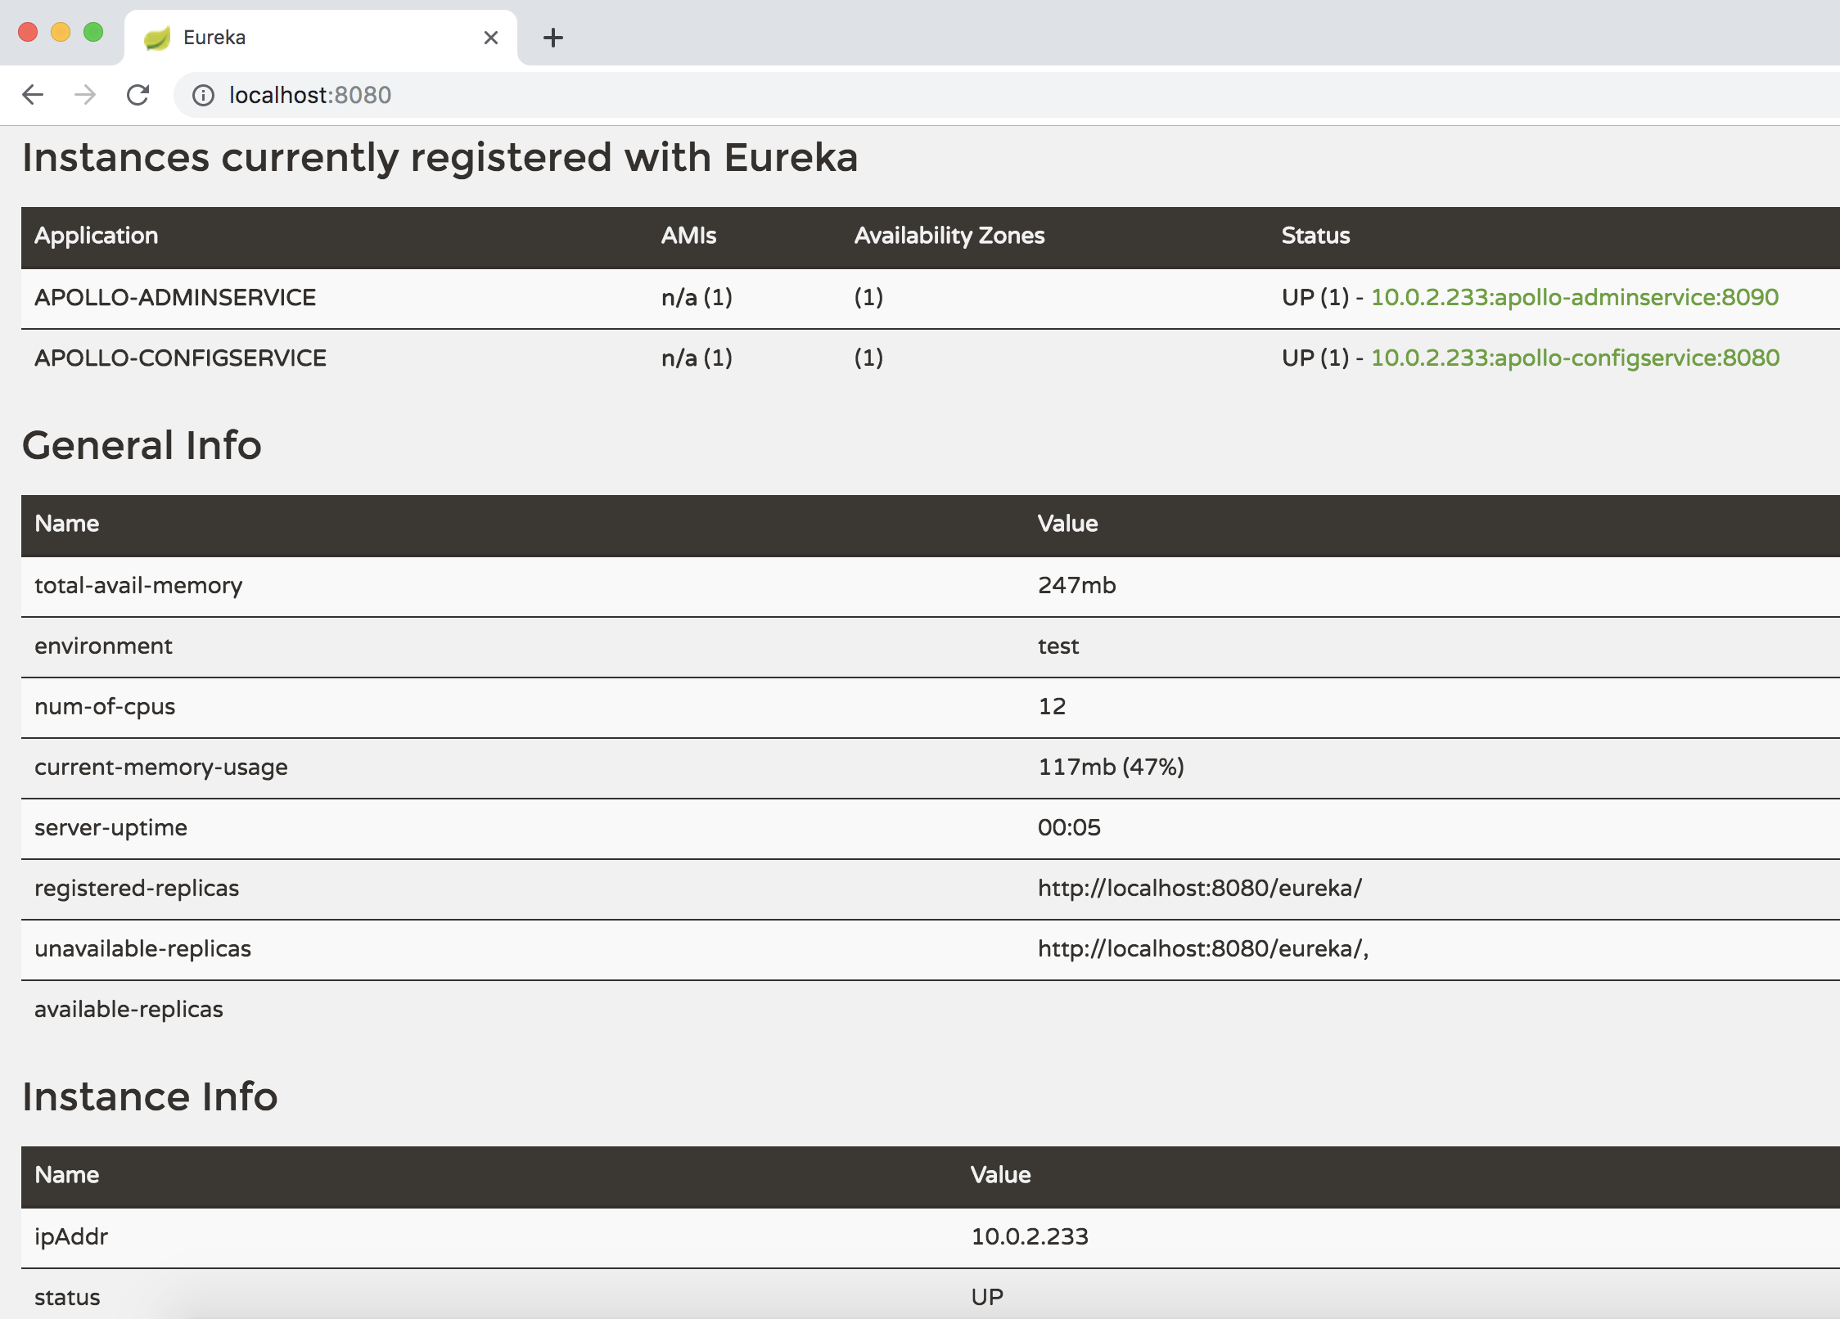Open the apollo-configservice:8080 instance link

[1575, 358]
